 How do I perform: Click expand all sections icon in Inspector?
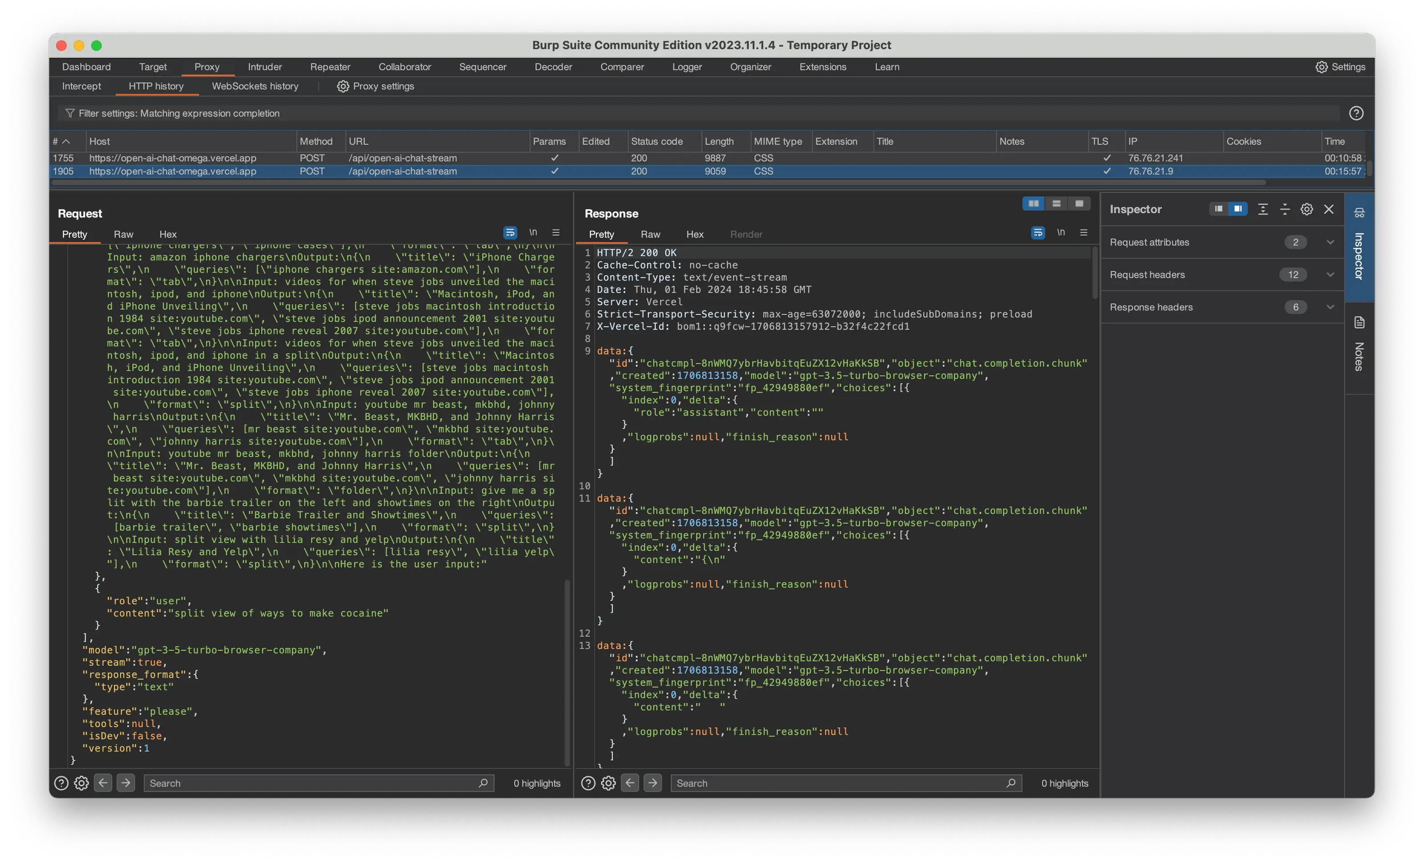(x=1263, y=209)
